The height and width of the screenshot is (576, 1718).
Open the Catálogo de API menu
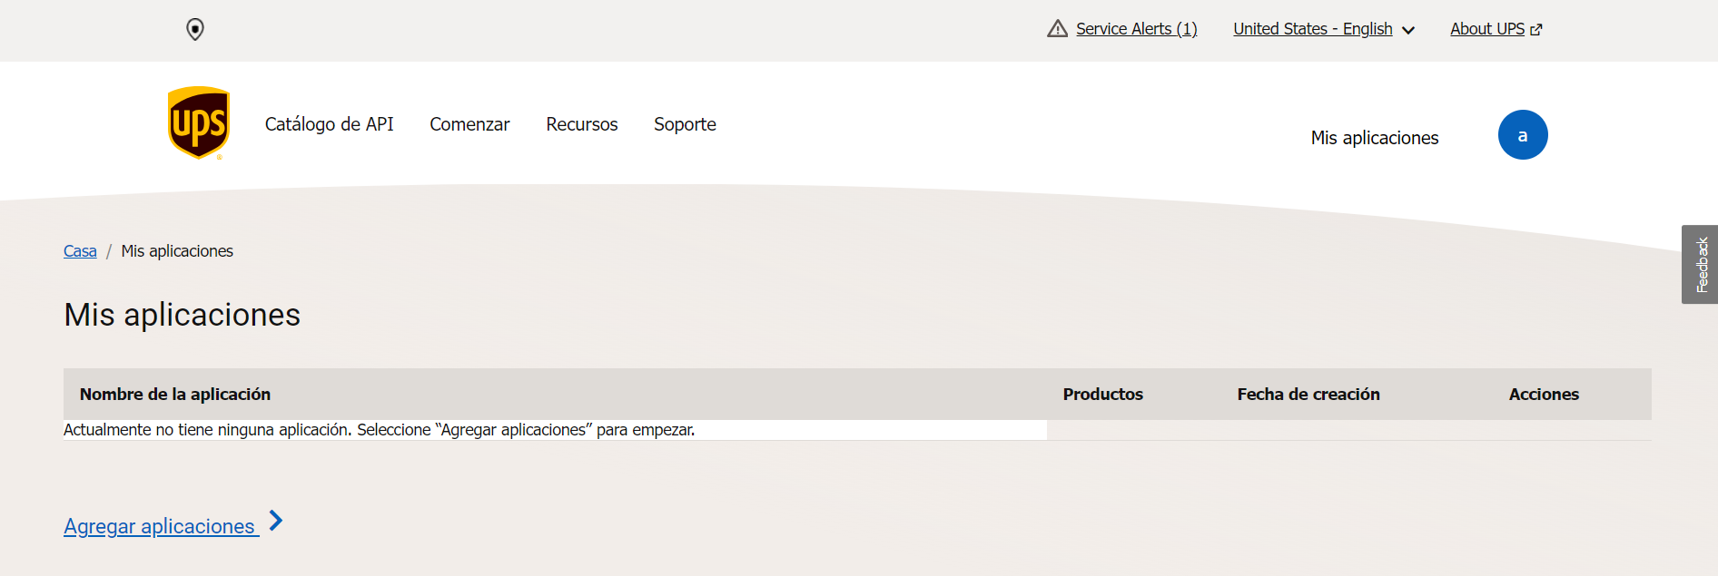click(x=329, y=124)
